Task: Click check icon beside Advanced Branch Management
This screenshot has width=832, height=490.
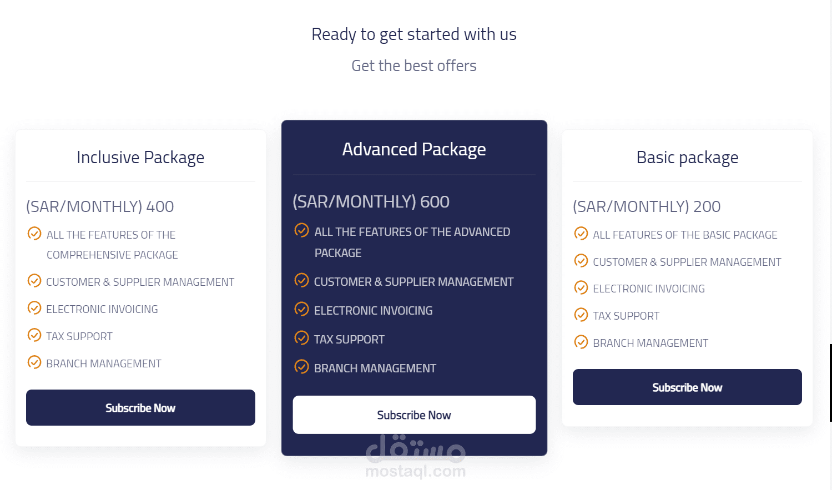Action: 301,367
